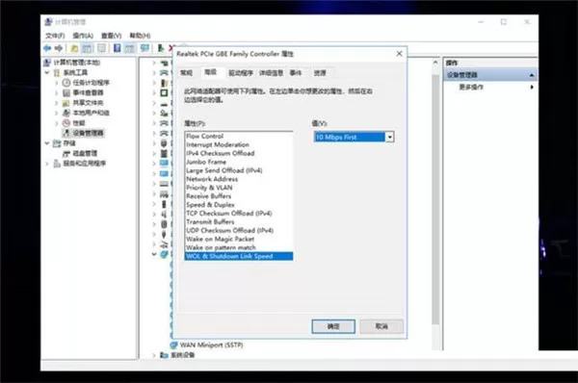Switch to the 驱动程序 tab
The image size is (578, 383).
(x=241, y=73)
